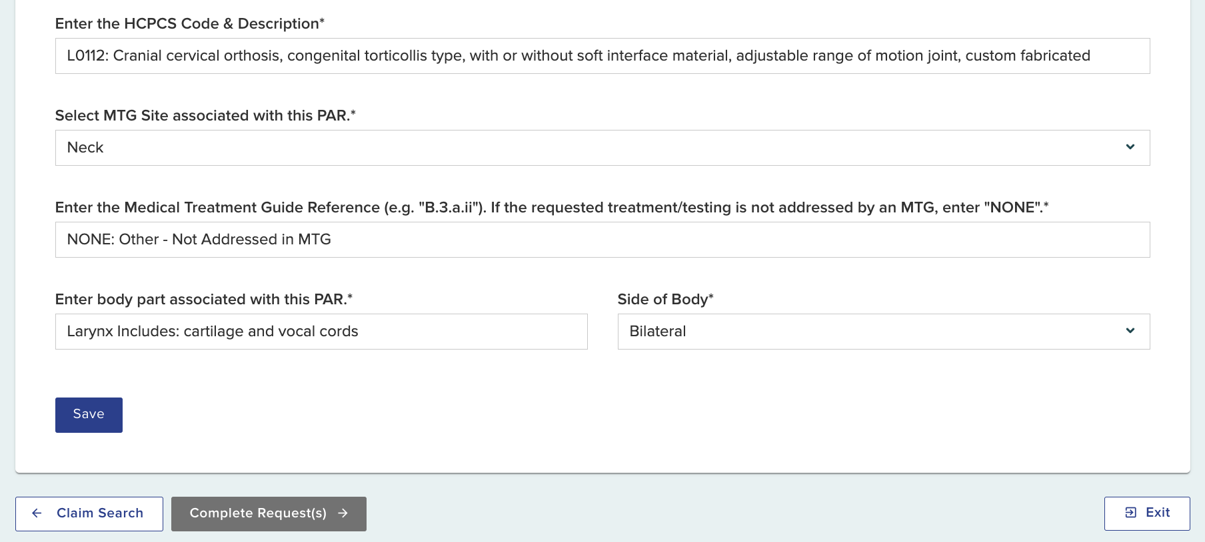Select the body part field containing Larynx
The width and height of the screenshot is (1205, 542).
321,332
